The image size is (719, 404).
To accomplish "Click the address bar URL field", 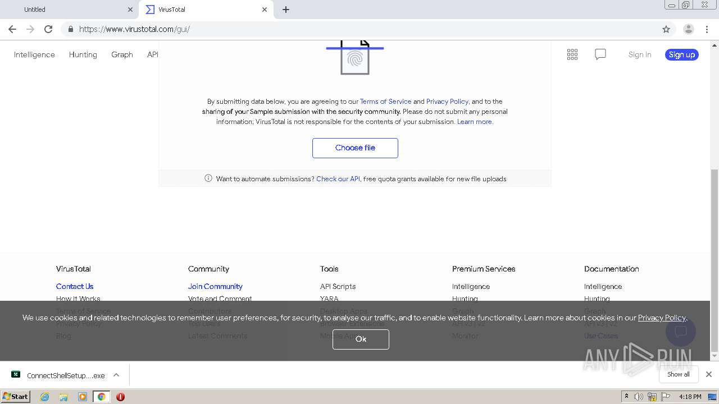I will coord(359,29).
